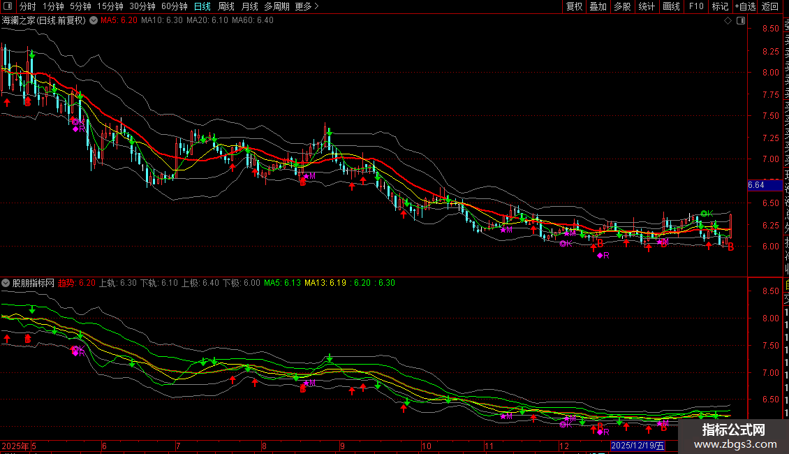
Task: Click the 叠加 overlay button
Action: (598, 7)
